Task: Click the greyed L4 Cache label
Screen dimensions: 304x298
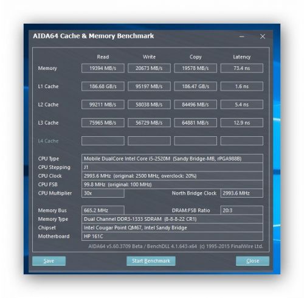Action: pos(48,141)
